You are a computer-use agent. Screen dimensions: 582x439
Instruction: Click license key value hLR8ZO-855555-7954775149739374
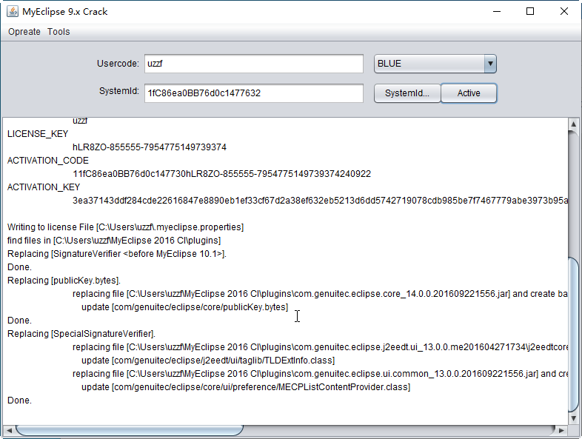pyautogui.click(x=150, y=147)
